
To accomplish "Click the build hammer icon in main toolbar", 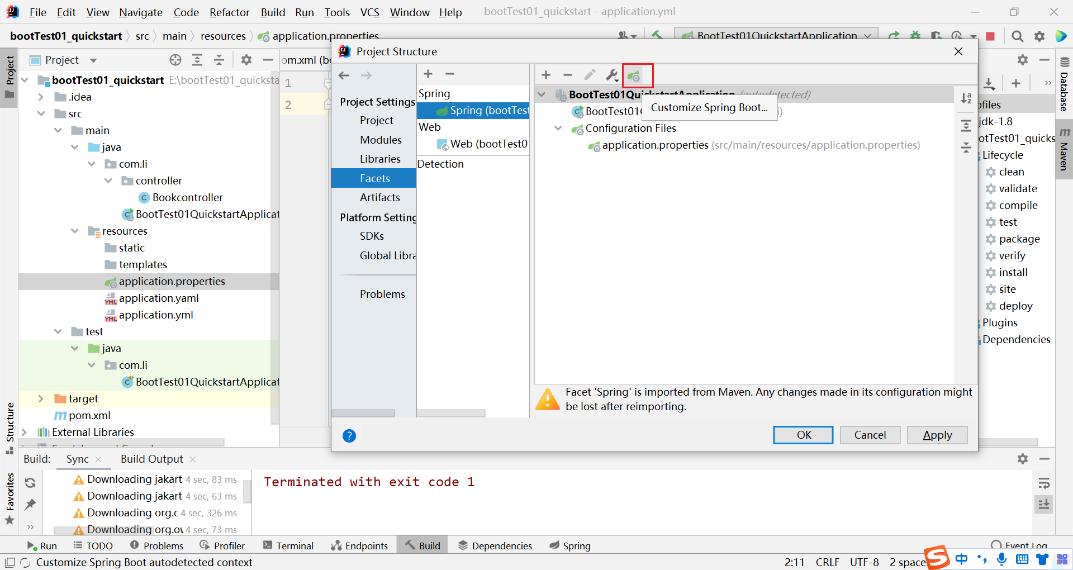I will [x=657, y=35].
